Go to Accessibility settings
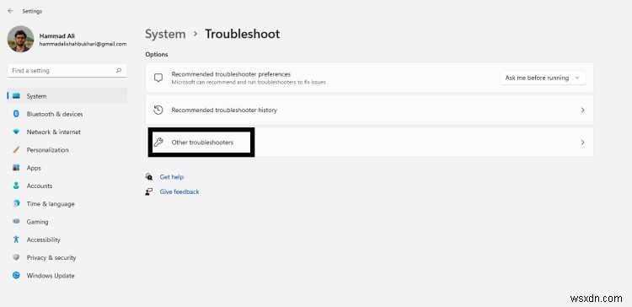The image size is (632, 307). [44, 240]
